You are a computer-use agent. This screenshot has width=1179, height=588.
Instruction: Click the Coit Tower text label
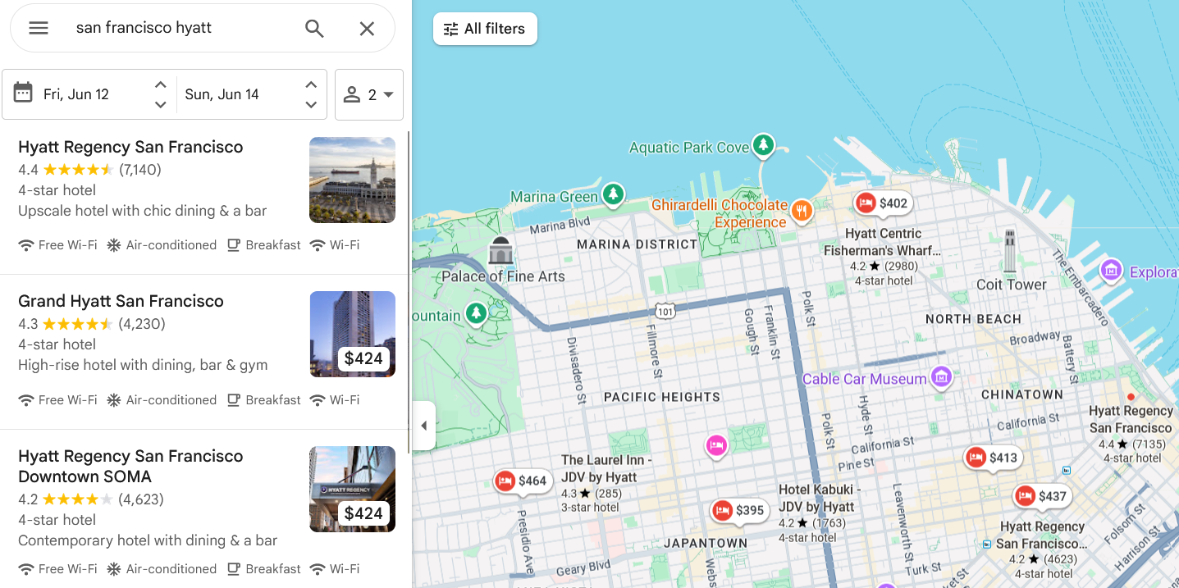coord(1012,285)
